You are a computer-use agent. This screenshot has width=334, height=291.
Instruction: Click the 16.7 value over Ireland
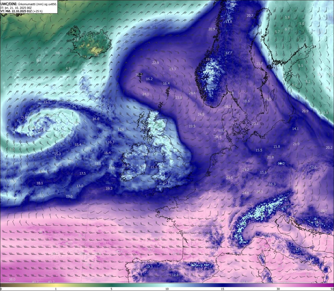click(125, 165)
